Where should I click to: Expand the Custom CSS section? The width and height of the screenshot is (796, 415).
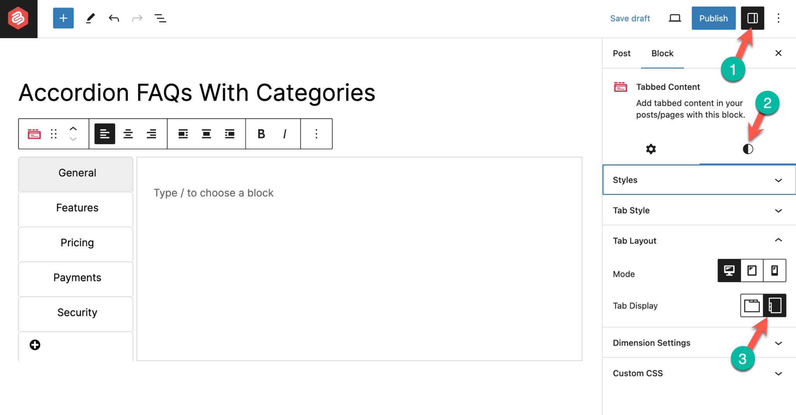(779, 373)
